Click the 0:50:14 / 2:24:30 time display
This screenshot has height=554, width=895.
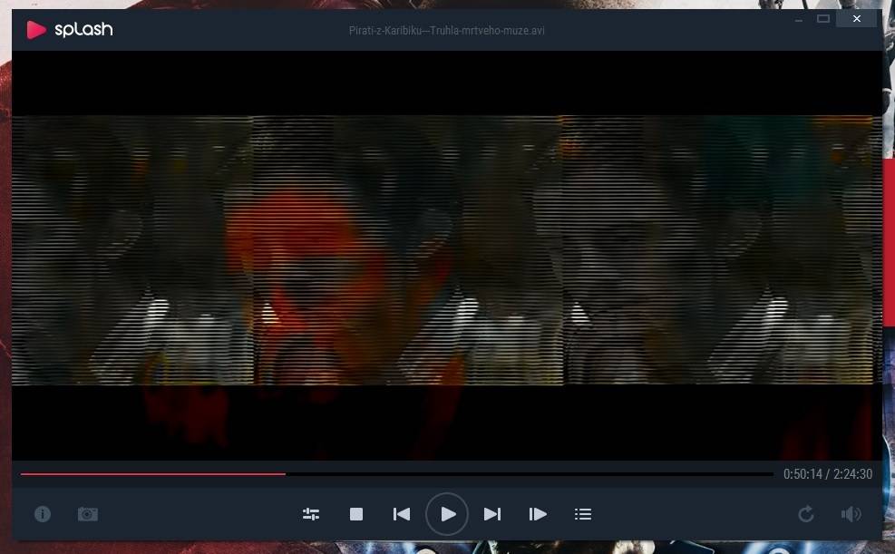pyautogui.click(x=828, y=474)
